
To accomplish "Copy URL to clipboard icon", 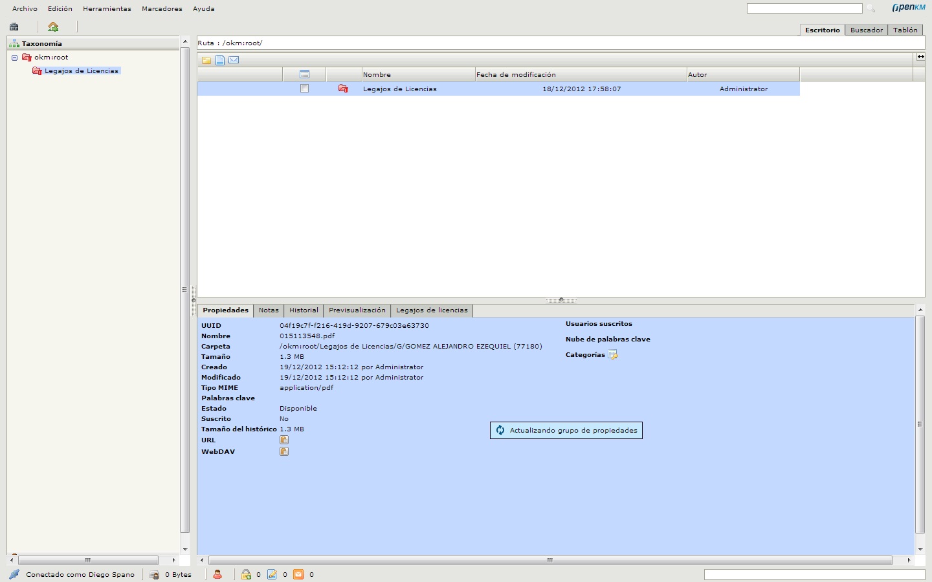I will coord(283,440).
